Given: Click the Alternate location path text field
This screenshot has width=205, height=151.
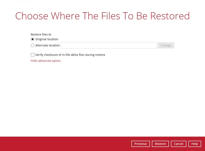Looking at the screenshot, I should [108, 45].
